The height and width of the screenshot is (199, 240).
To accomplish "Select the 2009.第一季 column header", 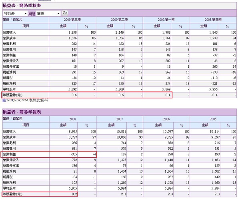I will point(166,20).
